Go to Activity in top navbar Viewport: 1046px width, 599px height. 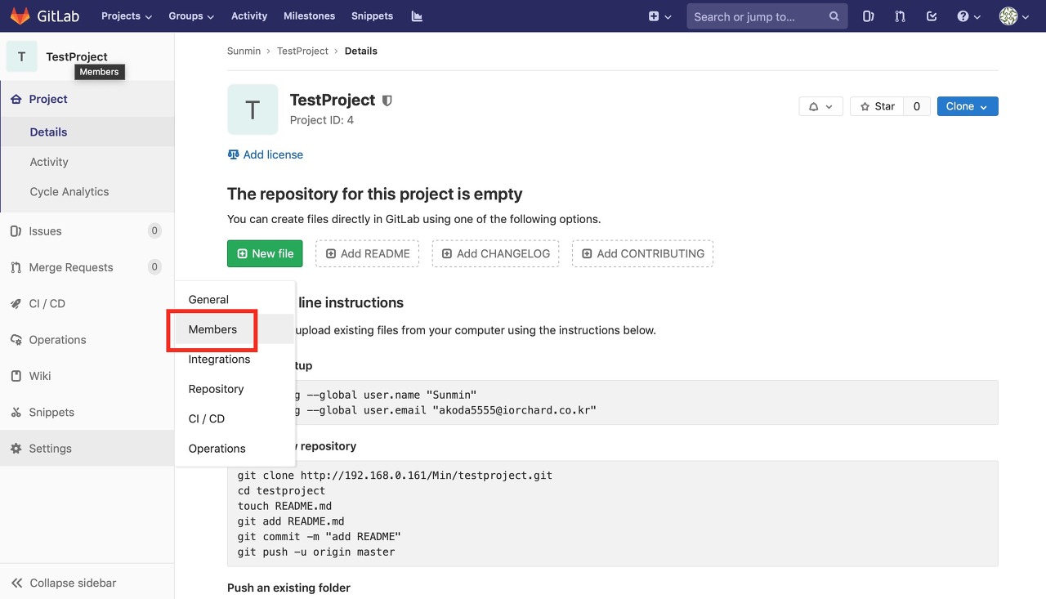249,16
